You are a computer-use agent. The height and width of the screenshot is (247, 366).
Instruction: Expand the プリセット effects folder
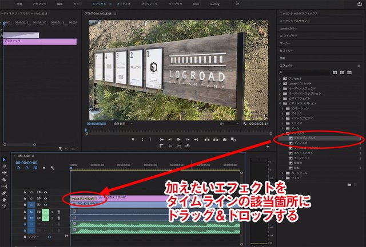click(x=280, y=78)
